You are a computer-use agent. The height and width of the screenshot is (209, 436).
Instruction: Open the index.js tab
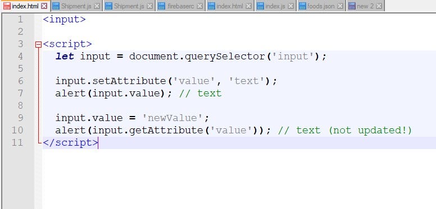point(275,6)
